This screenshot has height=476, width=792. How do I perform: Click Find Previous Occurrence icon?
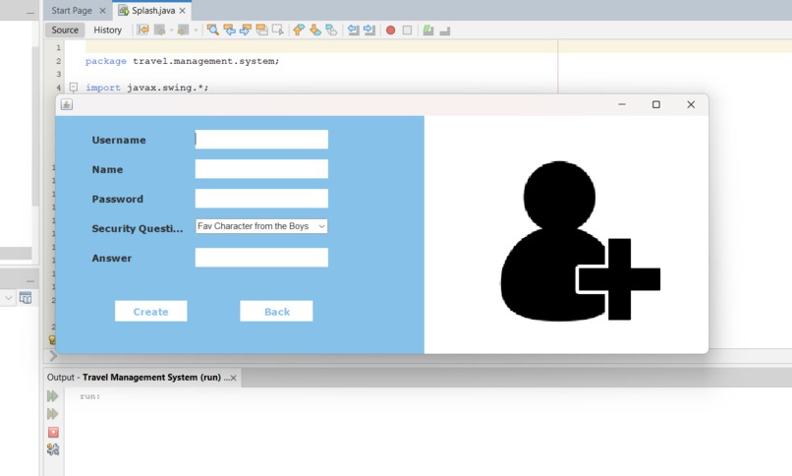click(x=229, y=30)
